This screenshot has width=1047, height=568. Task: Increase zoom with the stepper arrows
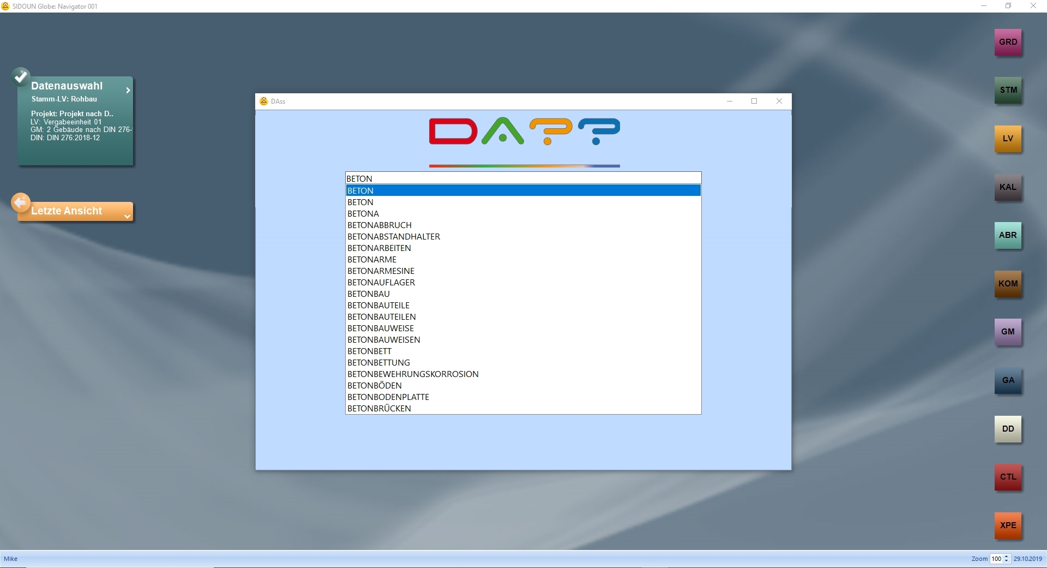pos(1007,557)
